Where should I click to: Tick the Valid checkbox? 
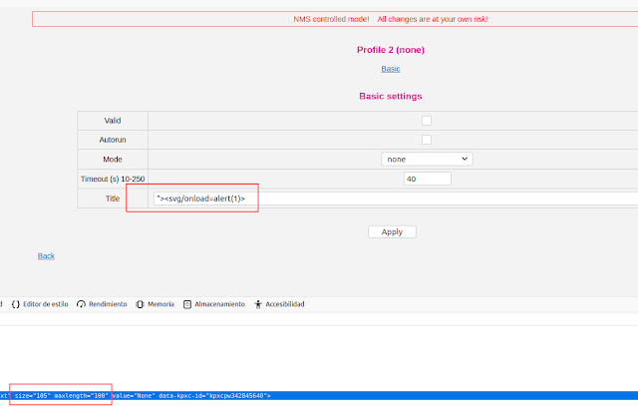click(x=427, y=121)
